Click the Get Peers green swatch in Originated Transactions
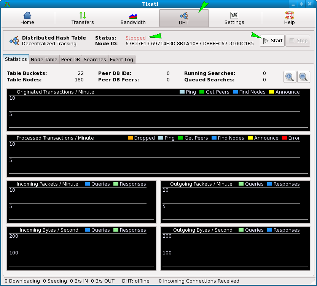 tap(202, 92)
